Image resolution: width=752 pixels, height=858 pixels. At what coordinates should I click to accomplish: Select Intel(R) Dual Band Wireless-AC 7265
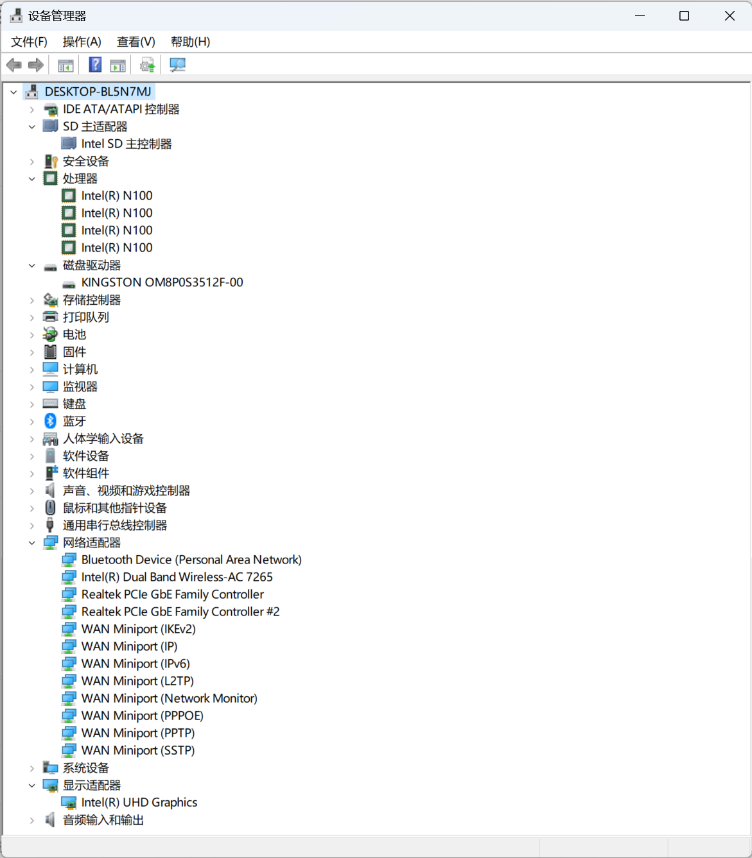tap(177, 577)
